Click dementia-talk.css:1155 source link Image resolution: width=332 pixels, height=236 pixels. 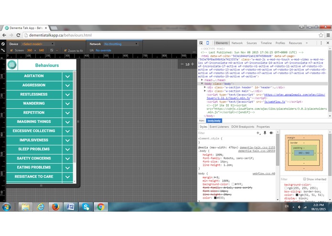pos(257,147)
